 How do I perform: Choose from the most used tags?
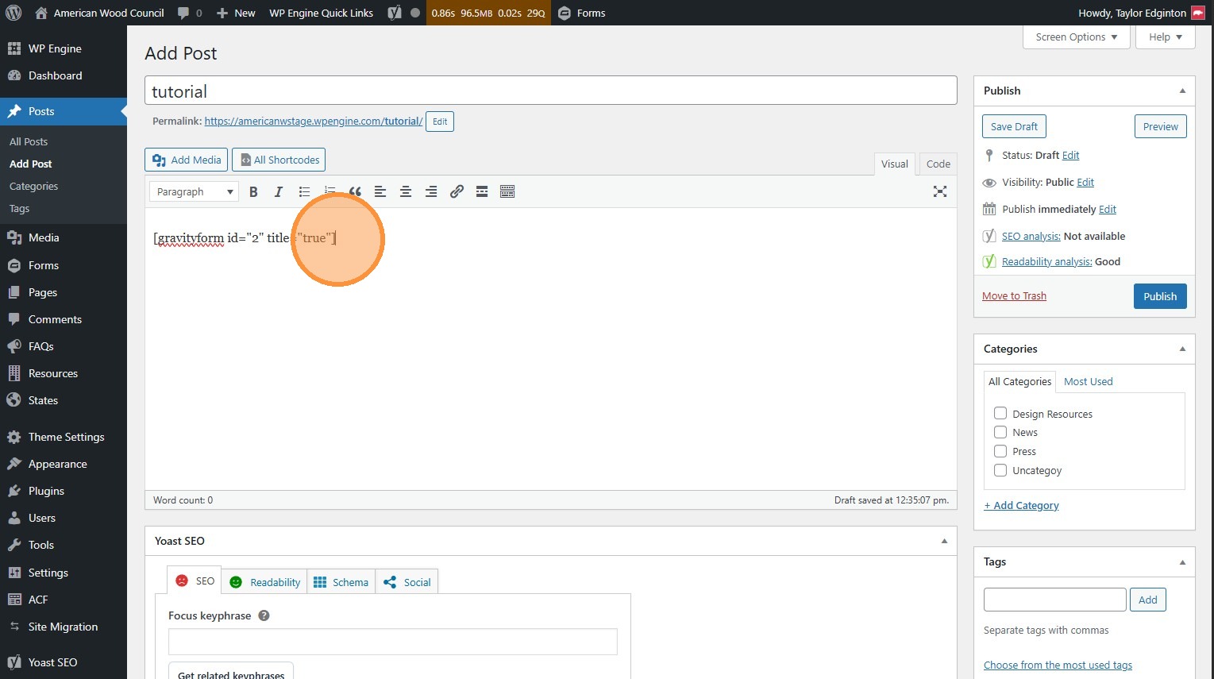tap(1058, 665)
